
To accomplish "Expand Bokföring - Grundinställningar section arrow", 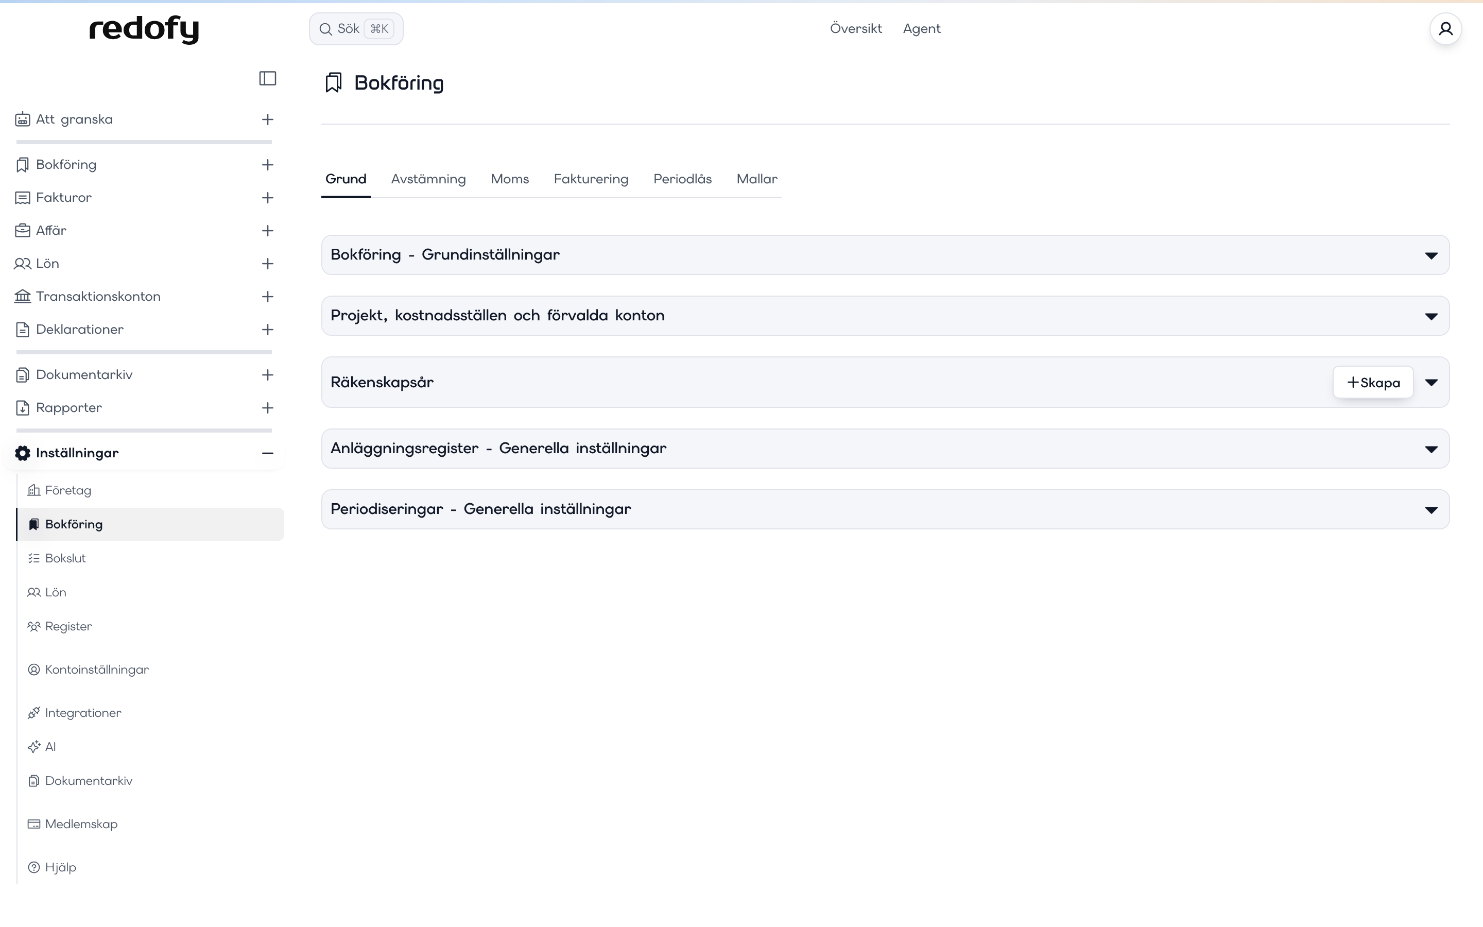I will tap(1431, 255).
